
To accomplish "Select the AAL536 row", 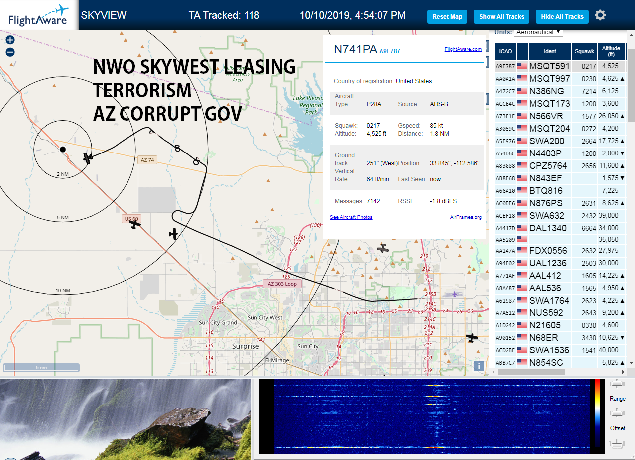I will tap(560, 288).
